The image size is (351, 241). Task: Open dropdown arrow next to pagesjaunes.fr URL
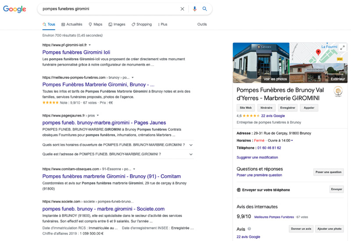pyautogui.click(x=98, y=116)
